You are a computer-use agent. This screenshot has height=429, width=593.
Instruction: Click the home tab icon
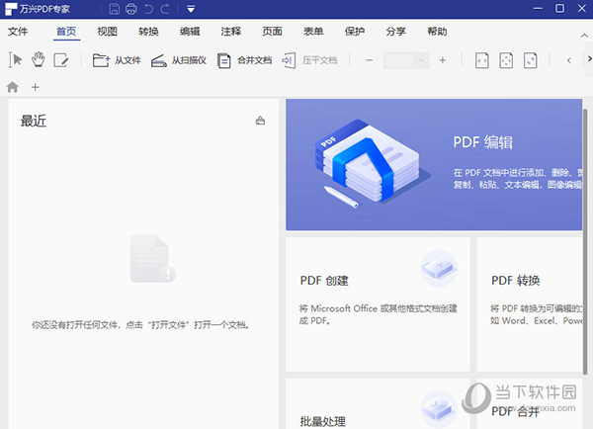13,87
